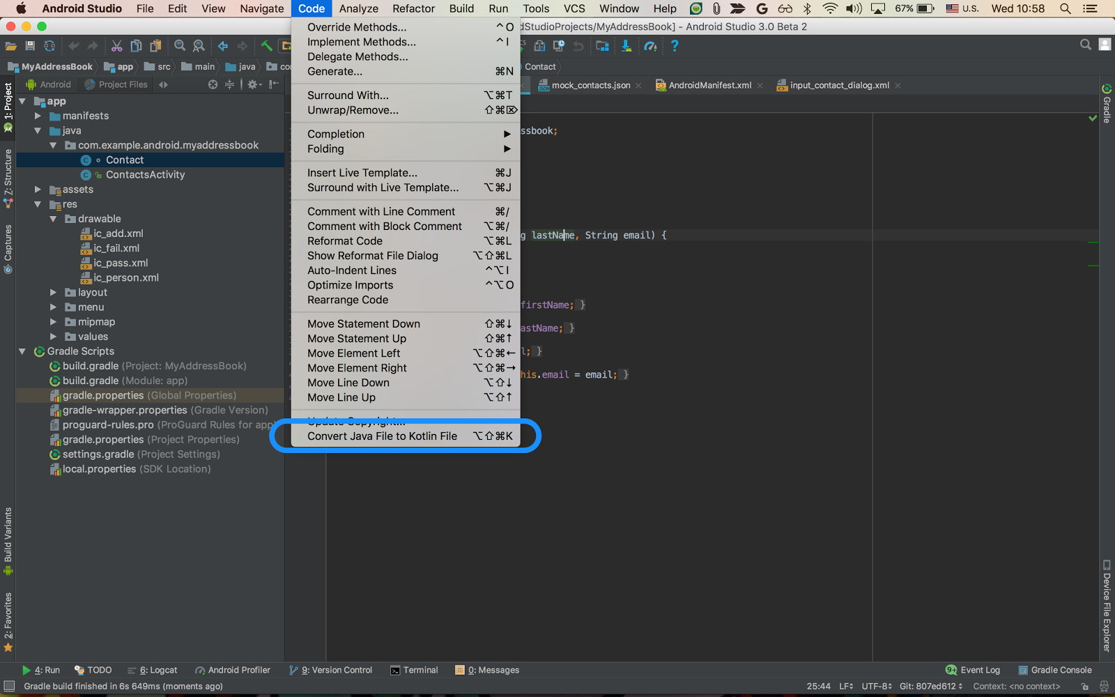Select ContactsActivity in project tree
The width and height of the screenshot is (1115, 697).
(x=145, y=175)
